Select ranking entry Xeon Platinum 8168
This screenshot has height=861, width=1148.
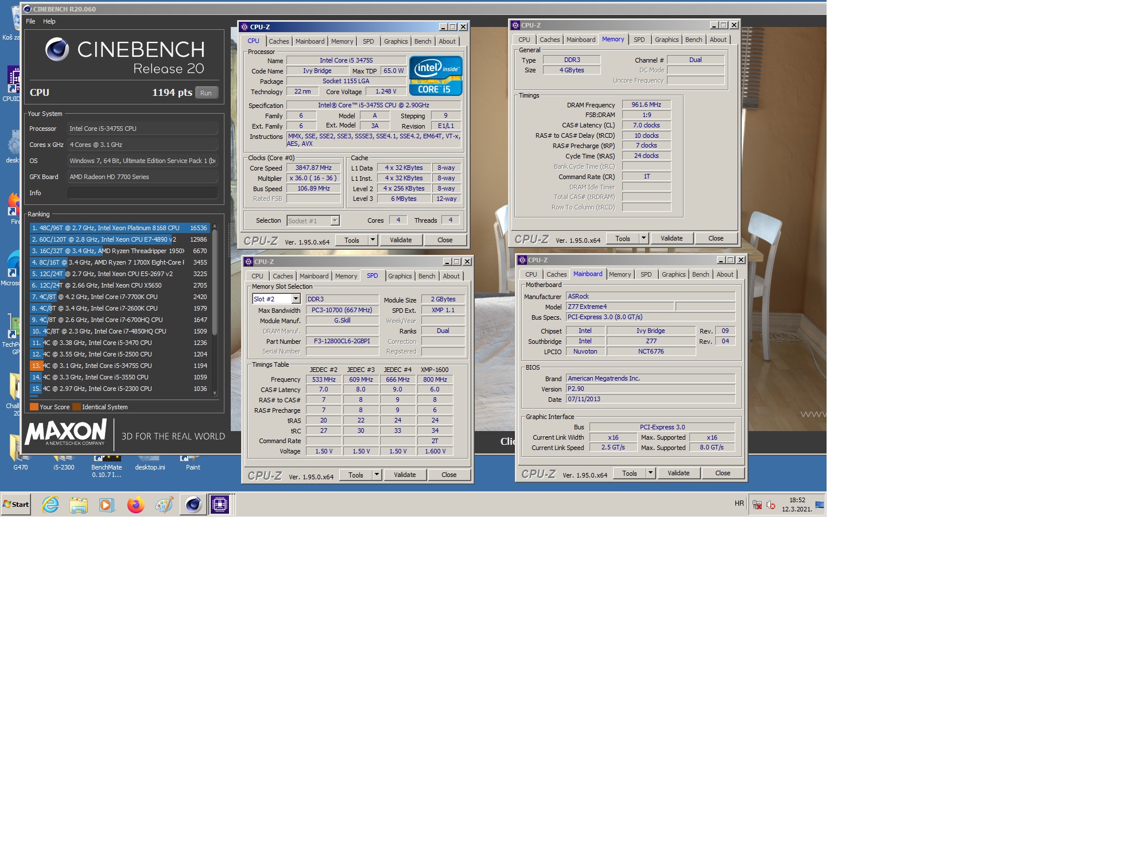point(119,228)
